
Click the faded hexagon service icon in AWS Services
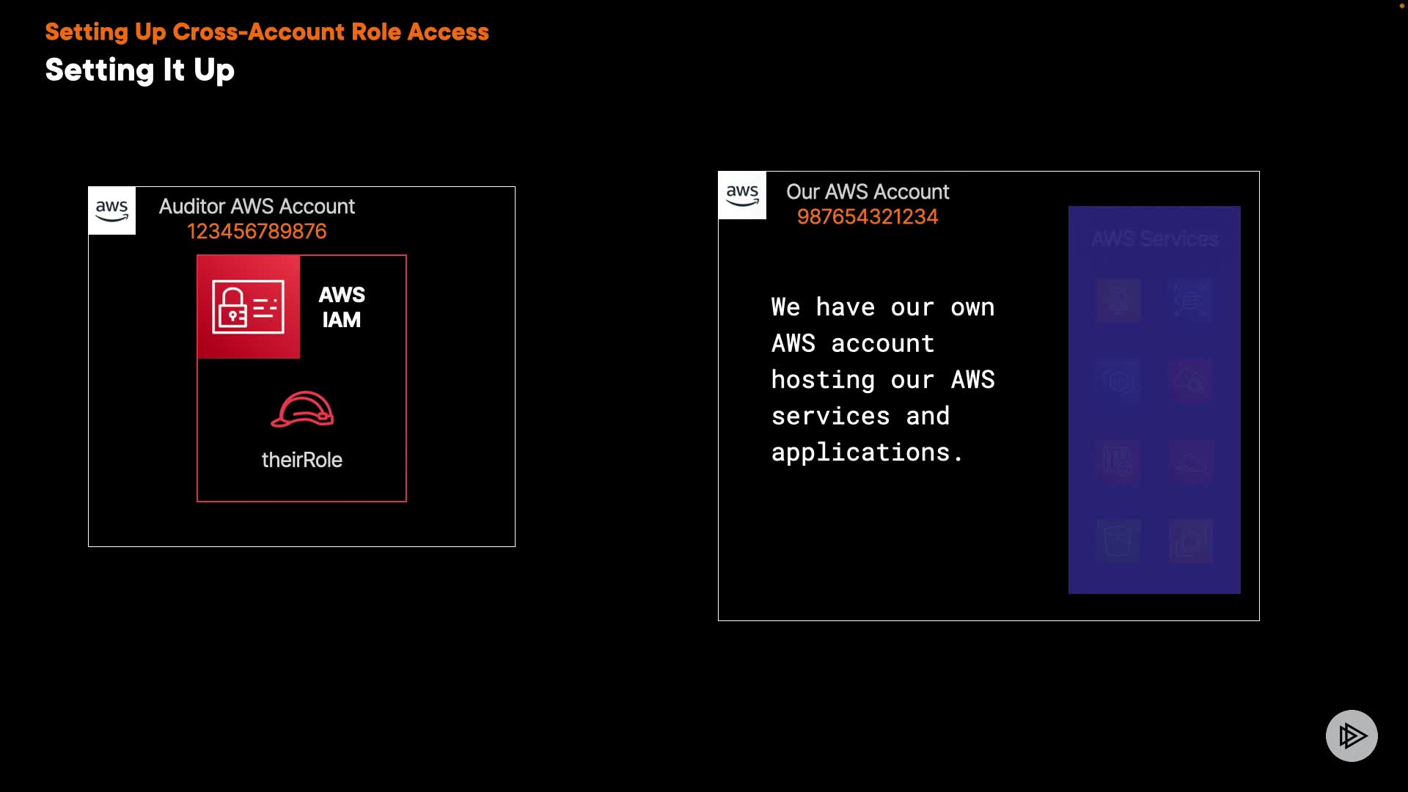coord(1118,381)
